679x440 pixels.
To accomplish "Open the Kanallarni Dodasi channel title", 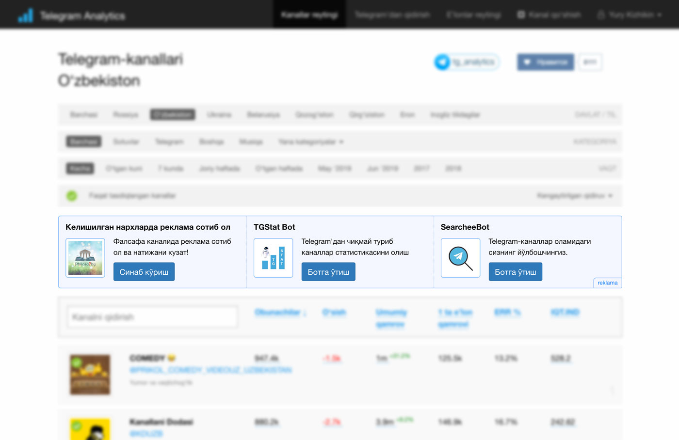I will [x=162, y=422].
